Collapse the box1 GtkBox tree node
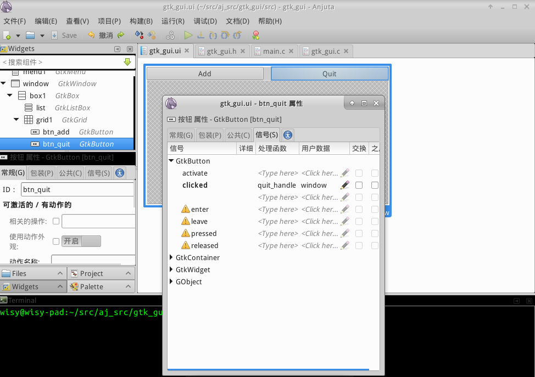 [x=10, y=95]
